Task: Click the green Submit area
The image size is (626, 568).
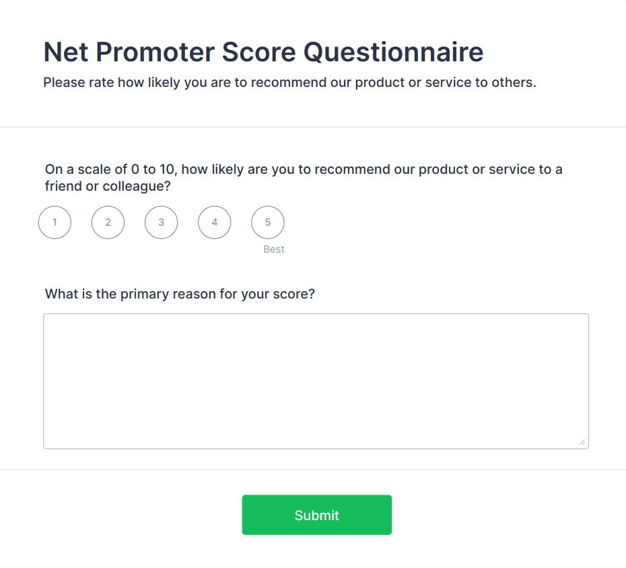Action: pos(316,514)
